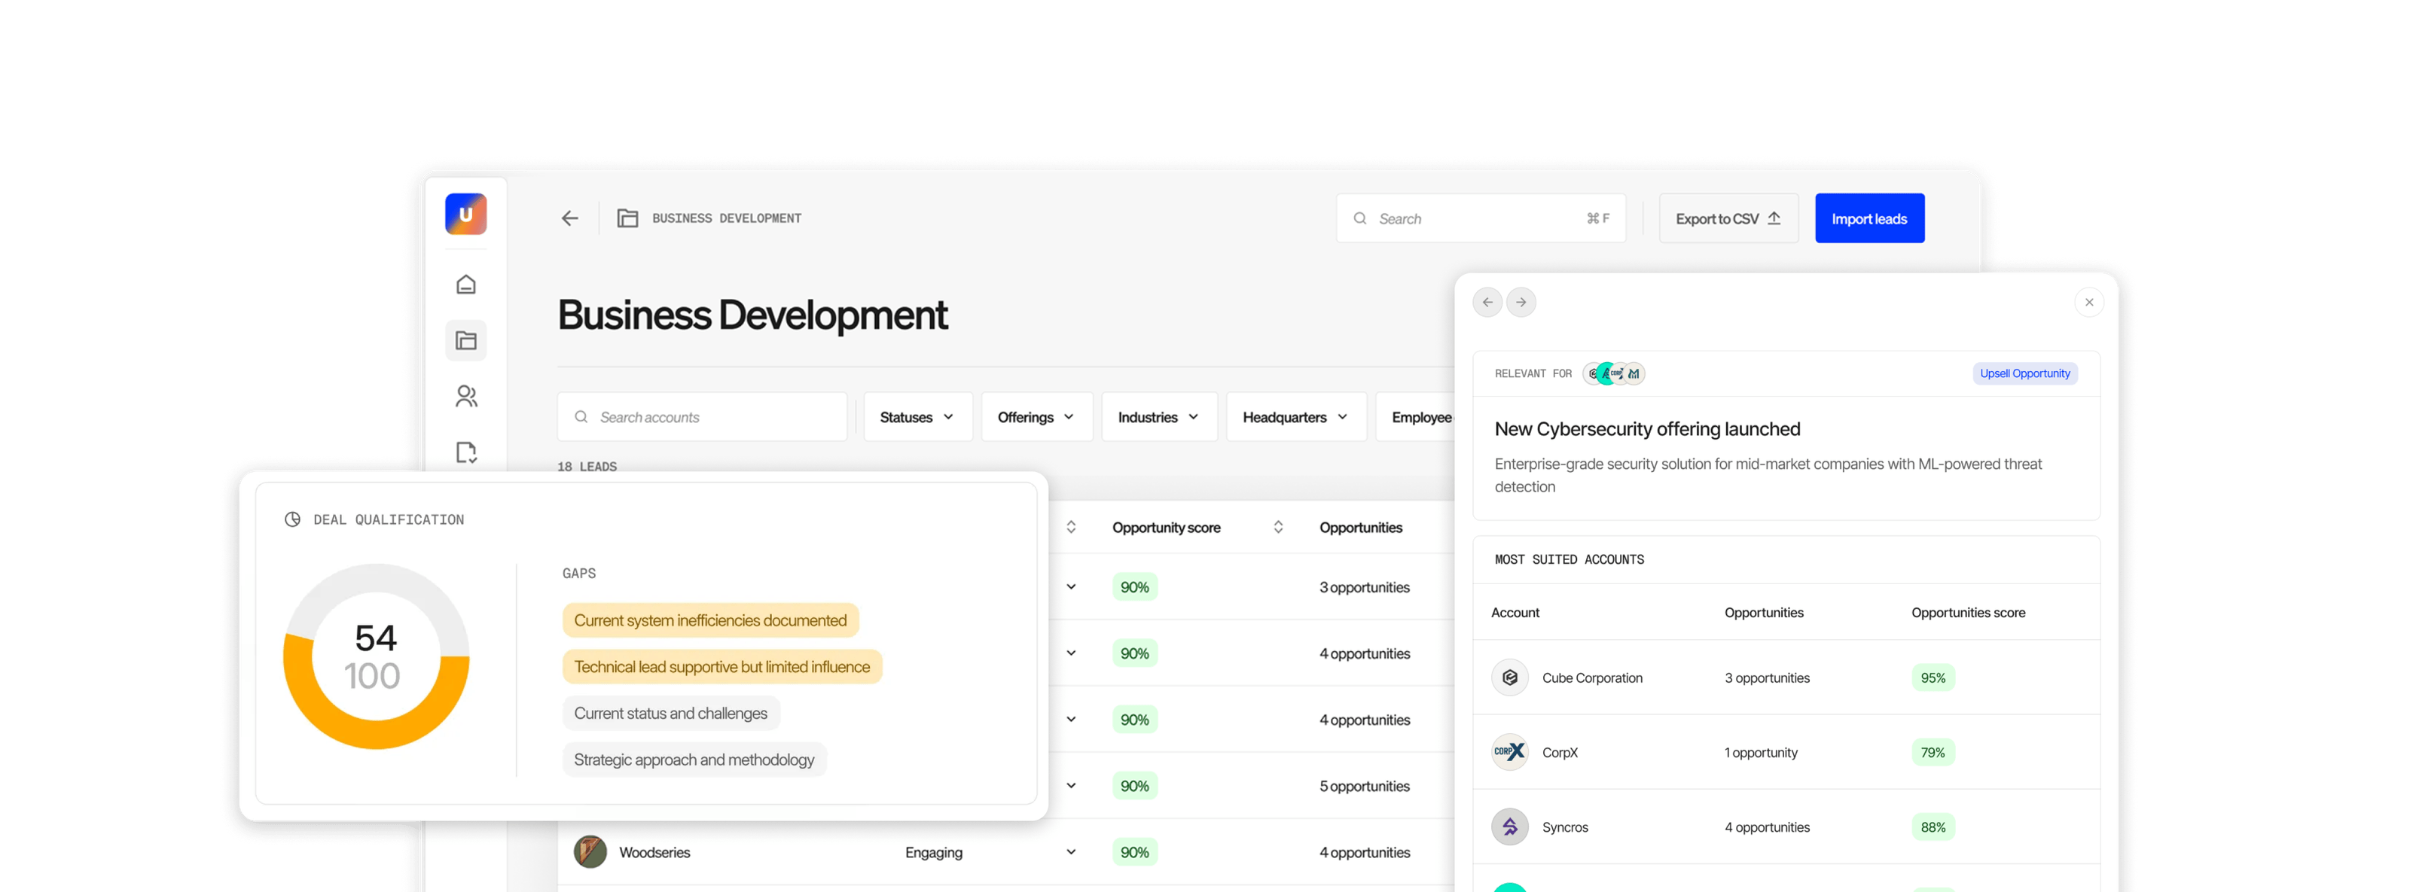Click the back arrow beside breadcrumb

tap(570, 219)
